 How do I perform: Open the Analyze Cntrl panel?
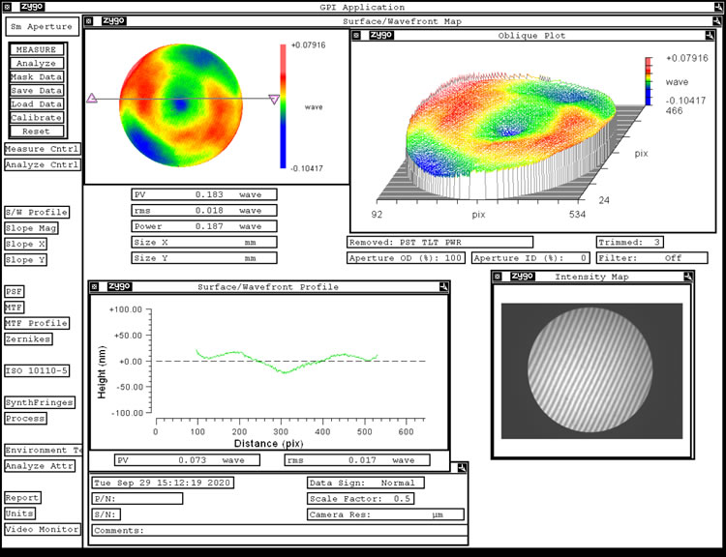[42, 164]
